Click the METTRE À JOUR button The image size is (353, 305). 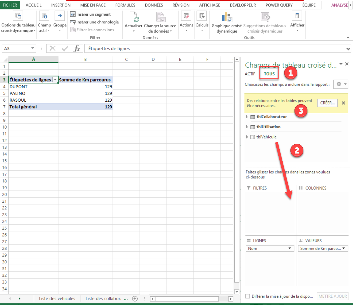pos(333,296)
